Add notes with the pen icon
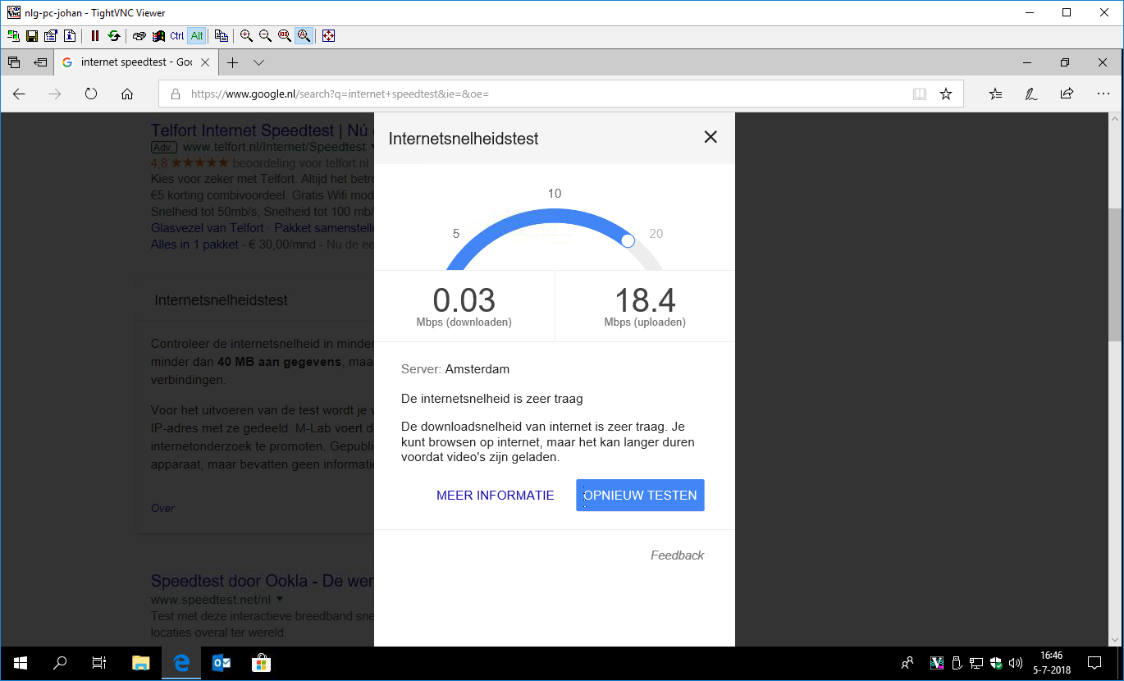The height and width of the screenshot is (681, 1124). coord(1031,94)
